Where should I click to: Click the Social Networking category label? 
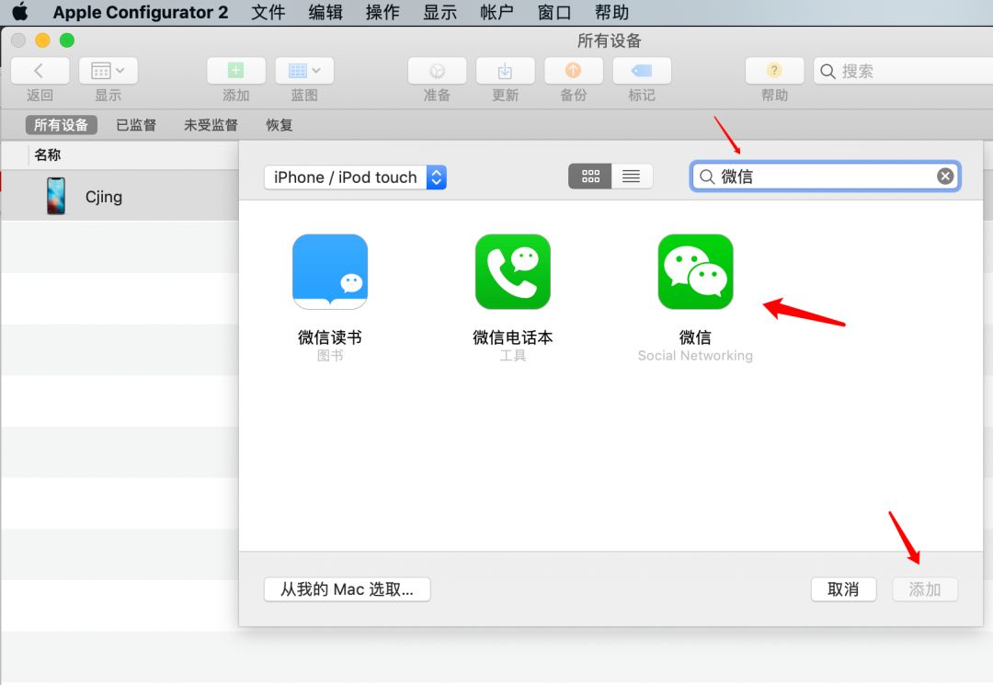695,356
